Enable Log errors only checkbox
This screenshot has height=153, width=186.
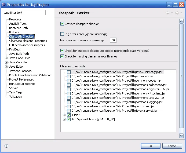click(62, 34)
